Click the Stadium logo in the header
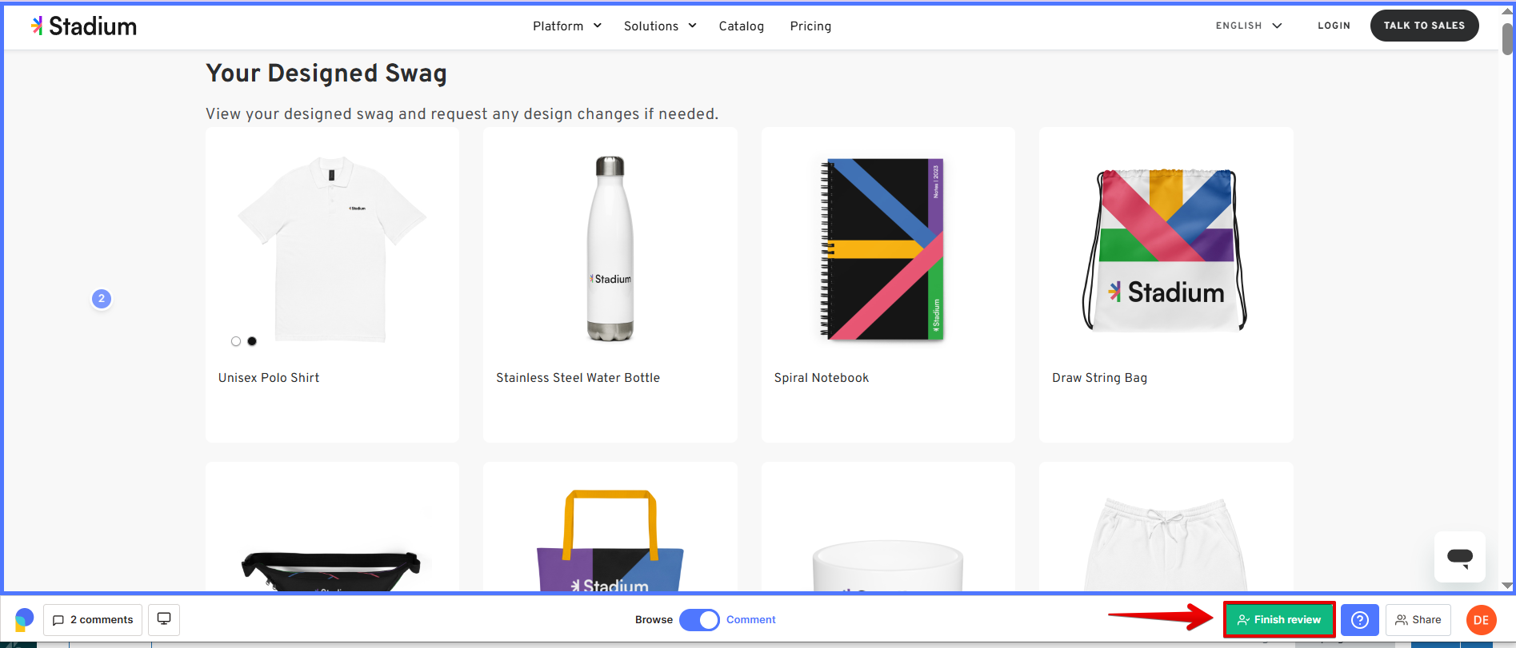This screenshot has width=1516, height=648. (84, 26)
